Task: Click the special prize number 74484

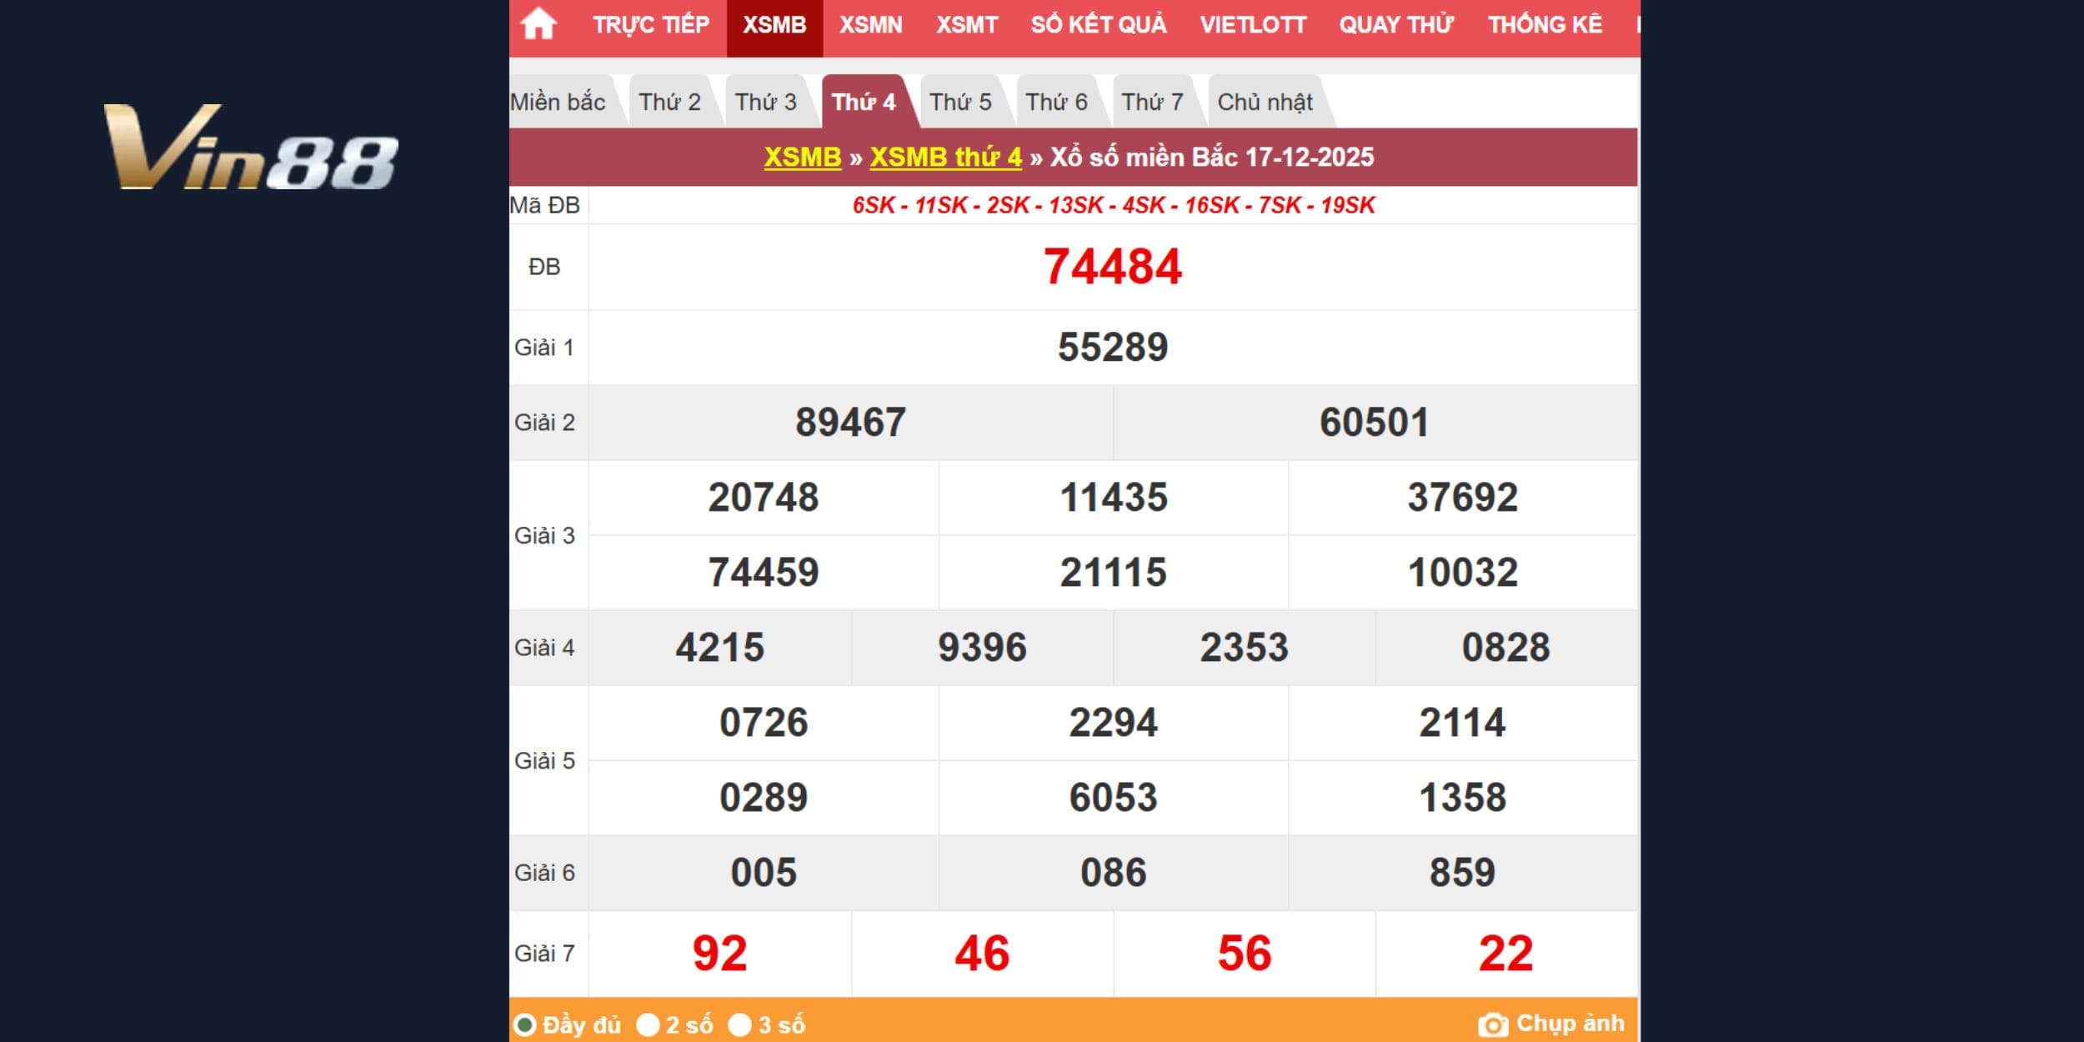Action: pos(1112,267)
